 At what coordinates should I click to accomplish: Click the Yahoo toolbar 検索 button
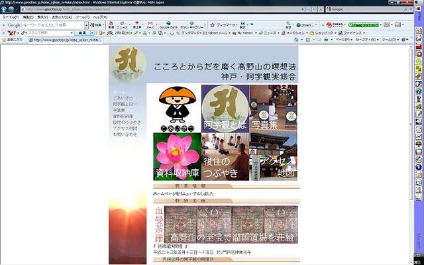pos(81,32)
